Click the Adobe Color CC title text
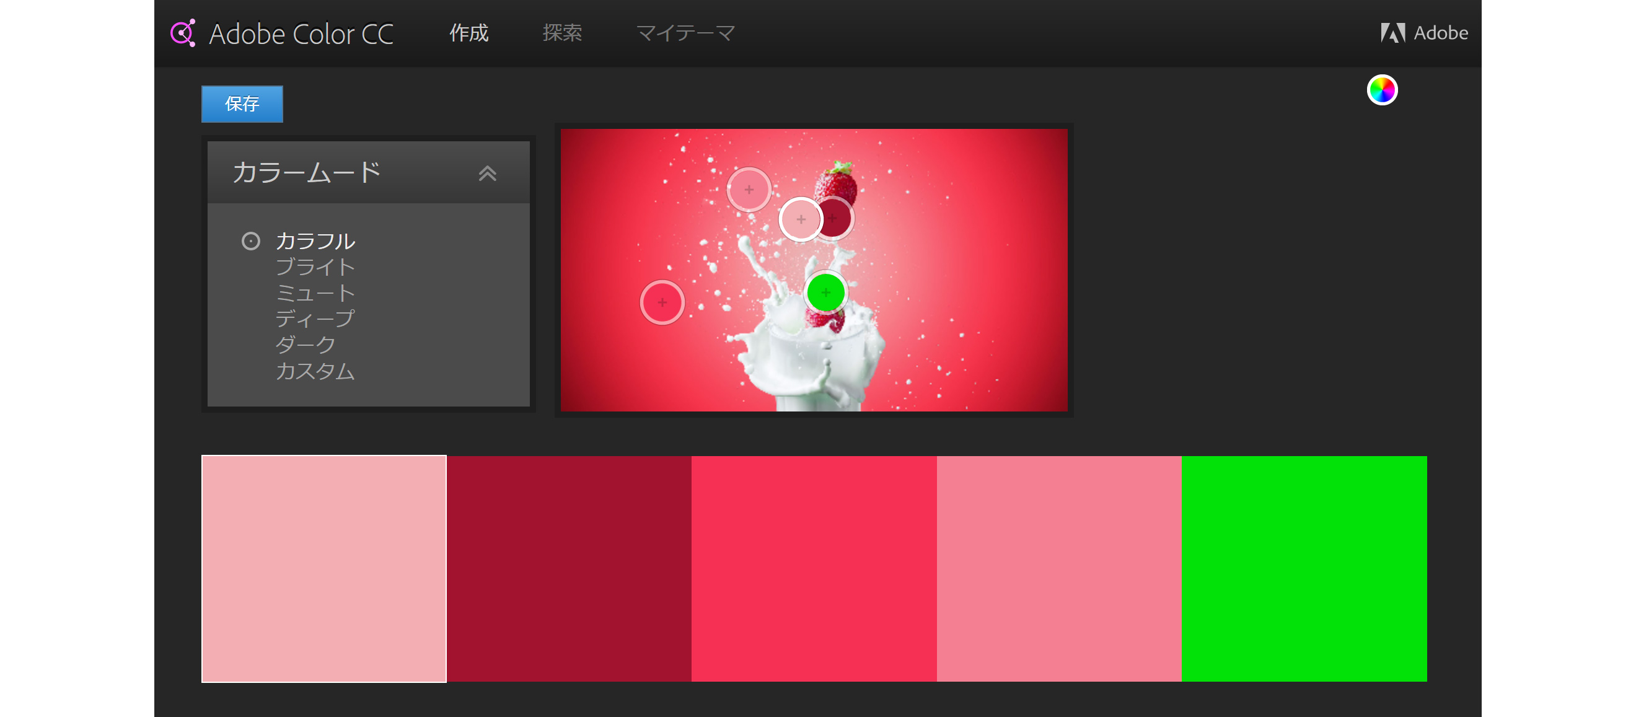Screen dimensions: 1636x717 (302, 33)
